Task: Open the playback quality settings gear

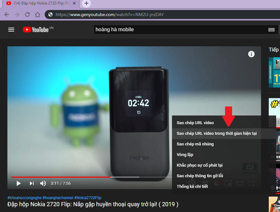Action: coord(217,183)
